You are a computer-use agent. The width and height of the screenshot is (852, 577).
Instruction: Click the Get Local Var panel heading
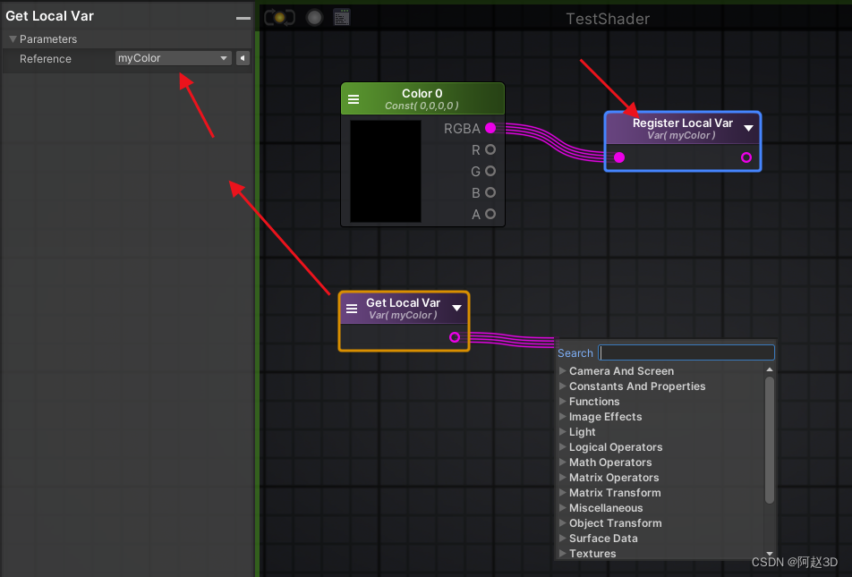49,16
